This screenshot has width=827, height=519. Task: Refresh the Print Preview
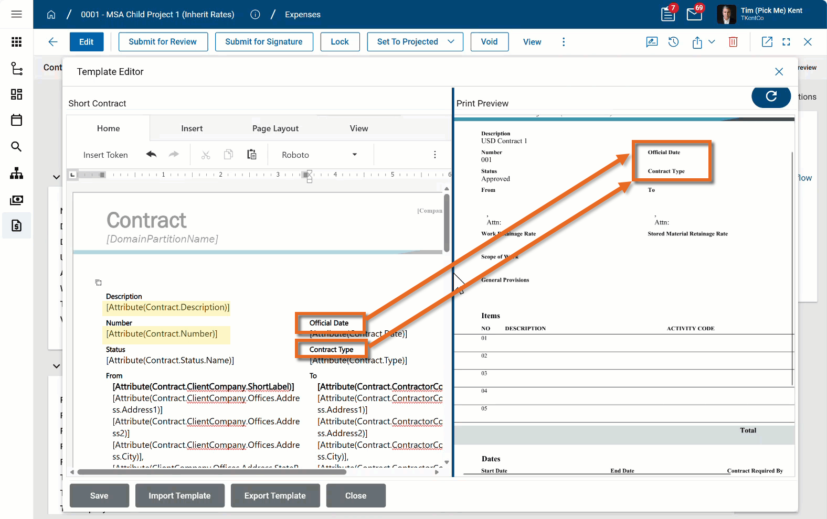click(x=771, y=96)
